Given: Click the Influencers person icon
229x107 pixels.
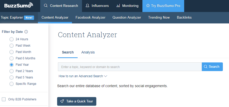Looking at the screenshot, I should pos(88,6).
